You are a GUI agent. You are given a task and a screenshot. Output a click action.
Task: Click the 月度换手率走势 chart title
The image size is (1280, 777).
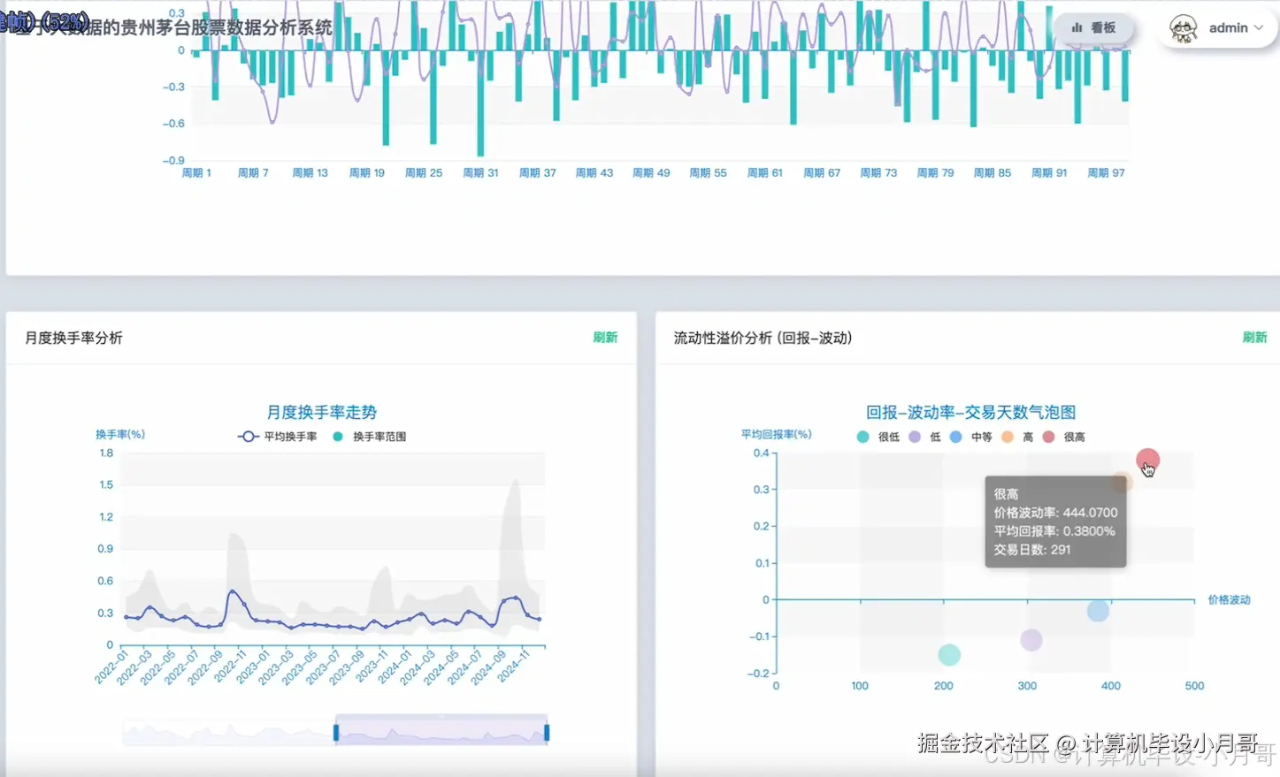pos(322,412)
